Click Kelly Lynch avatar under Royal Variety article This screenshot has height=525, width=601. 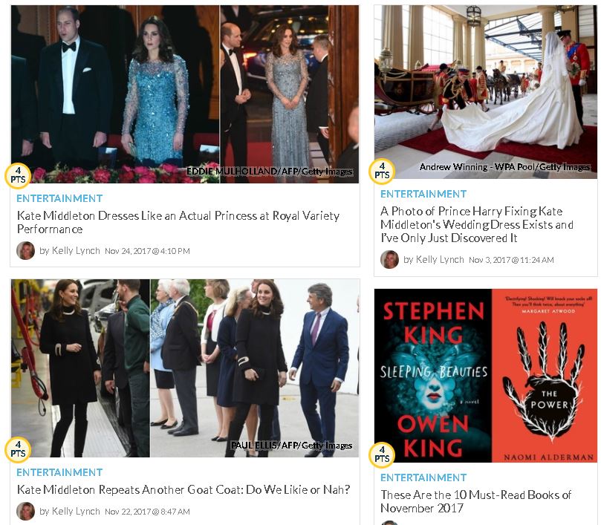click(26, 251)
